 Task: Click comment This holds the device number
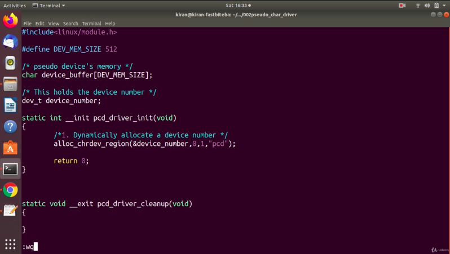89,92
